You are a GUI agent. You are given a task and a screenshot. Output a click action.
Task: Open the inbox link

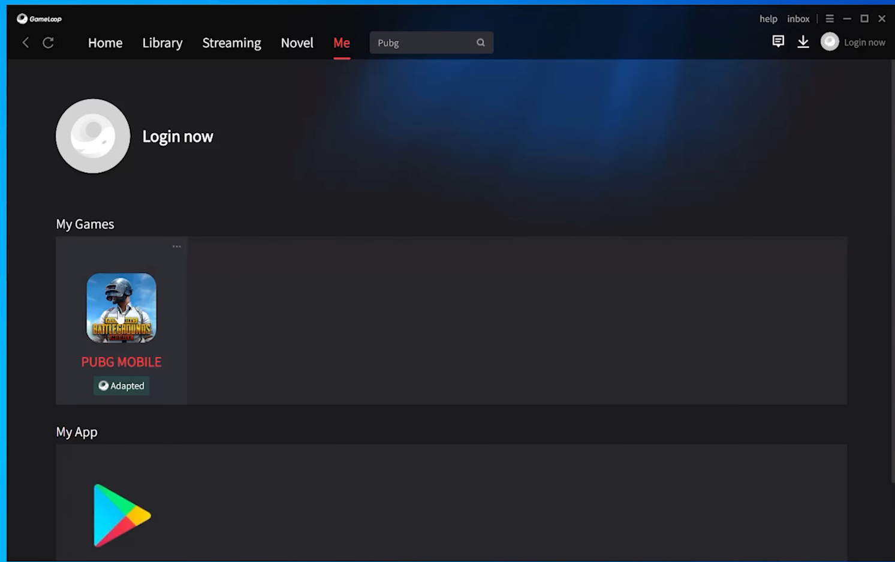(x=798, y=19)
